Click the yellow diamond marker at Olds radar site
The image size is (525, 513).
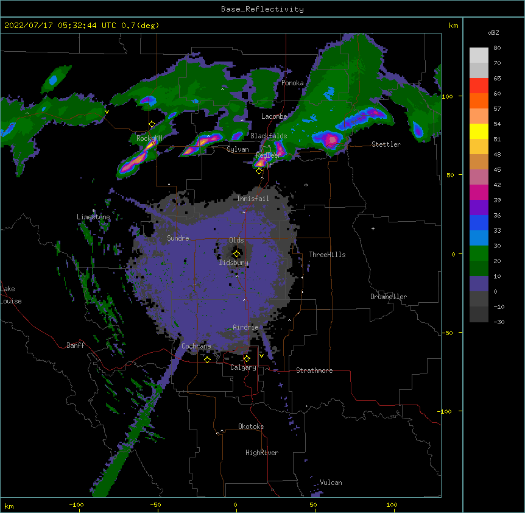(236, 254)
